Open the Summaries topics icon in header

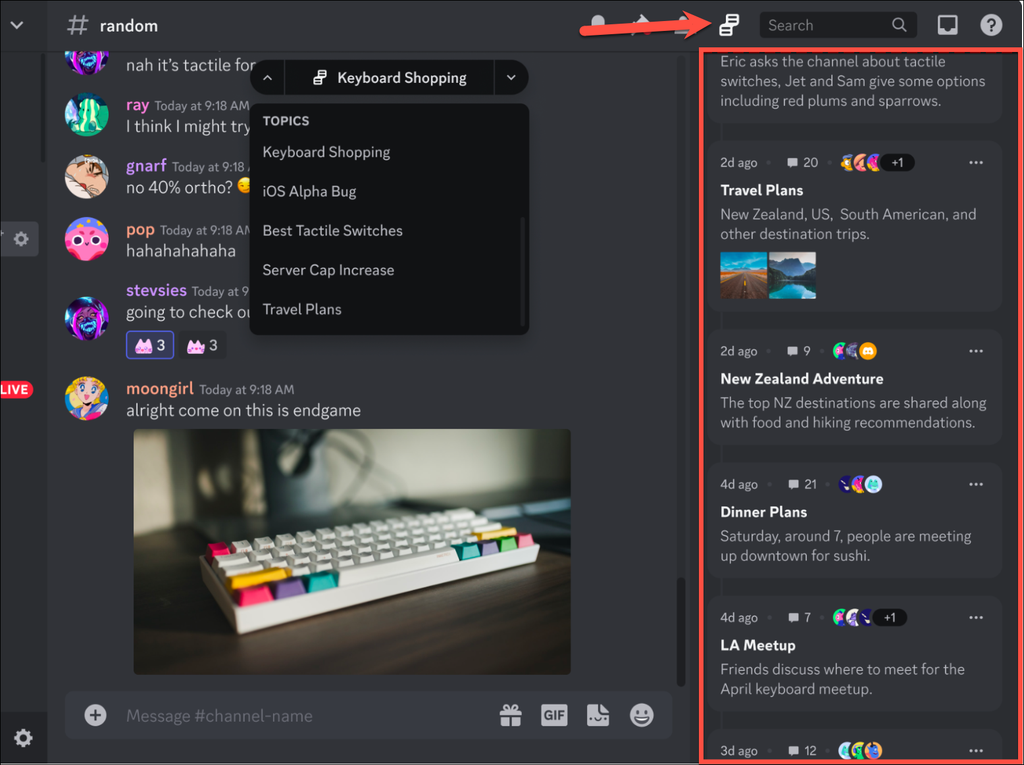click(729, 25)
